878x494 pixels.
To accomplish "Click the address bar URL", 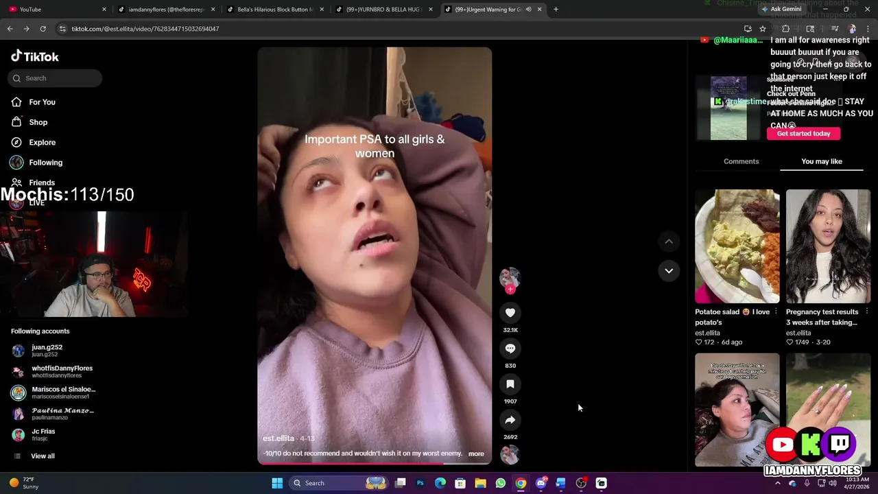I will point(145,29).
